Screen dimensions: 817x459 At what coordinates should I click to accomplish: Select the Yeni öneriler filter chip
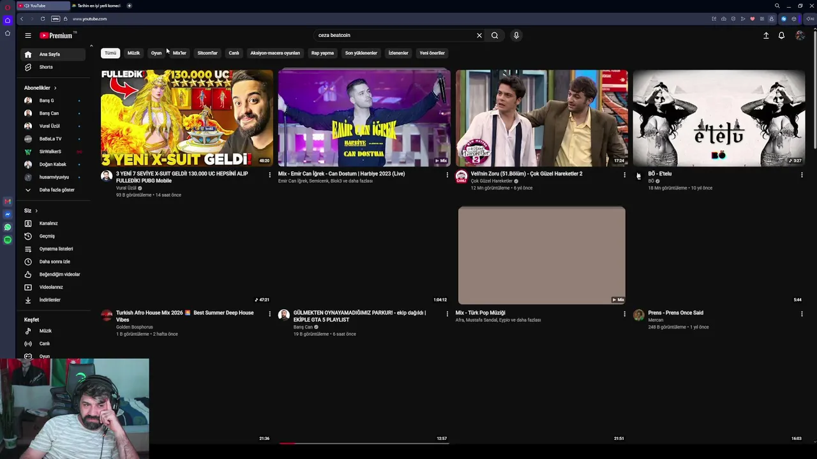[432, 53]
